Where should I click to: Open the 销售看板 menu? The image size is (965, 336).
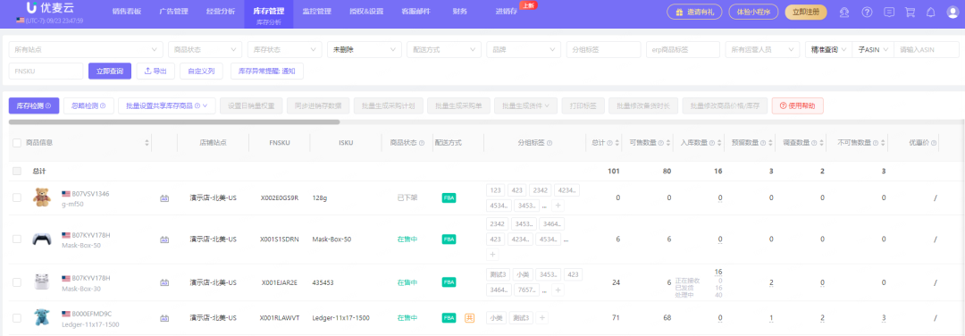pyautogui.click(x=126, y=12)
